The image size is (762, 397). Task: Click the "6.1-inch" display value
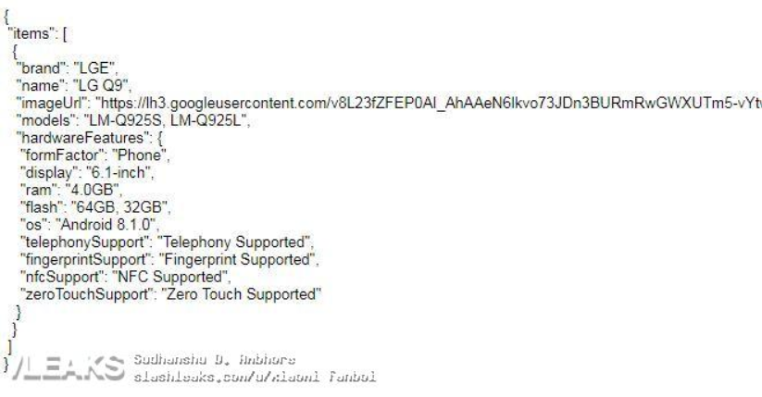point(119,173)
